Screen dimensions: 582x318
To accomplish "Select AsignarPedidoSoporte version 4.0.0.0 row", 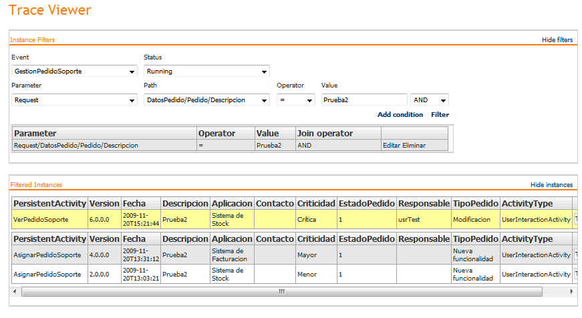I will (49, 255).
